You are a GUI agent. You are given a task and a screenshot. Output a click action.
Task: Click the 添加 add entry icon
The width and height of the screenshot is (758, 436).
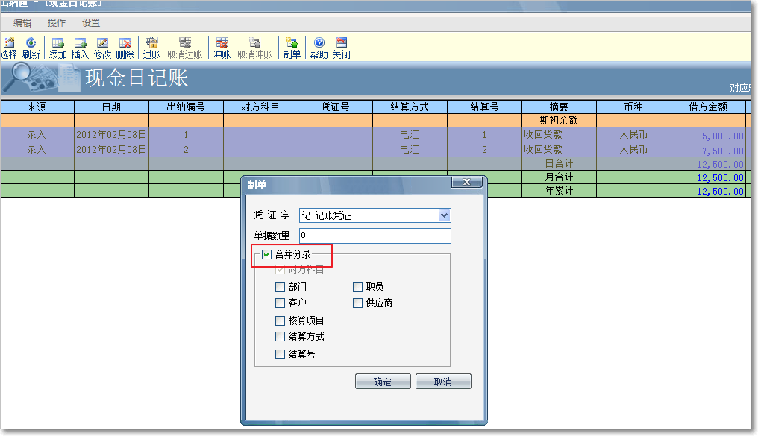[x=58, y=43]
